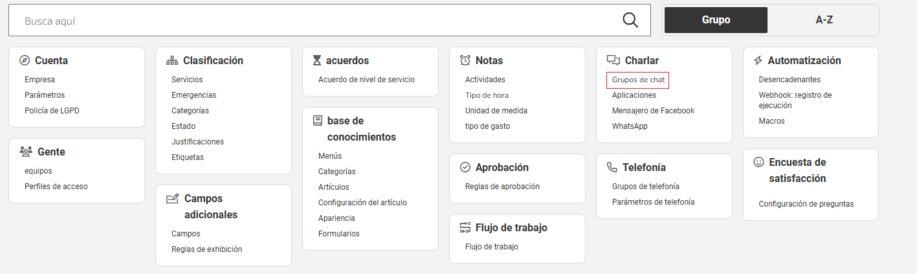Click the edit-form icon beside Campos adicionales
Image resolution: width=917 pixels, height=274 pixels.
(x=173, y=199)
